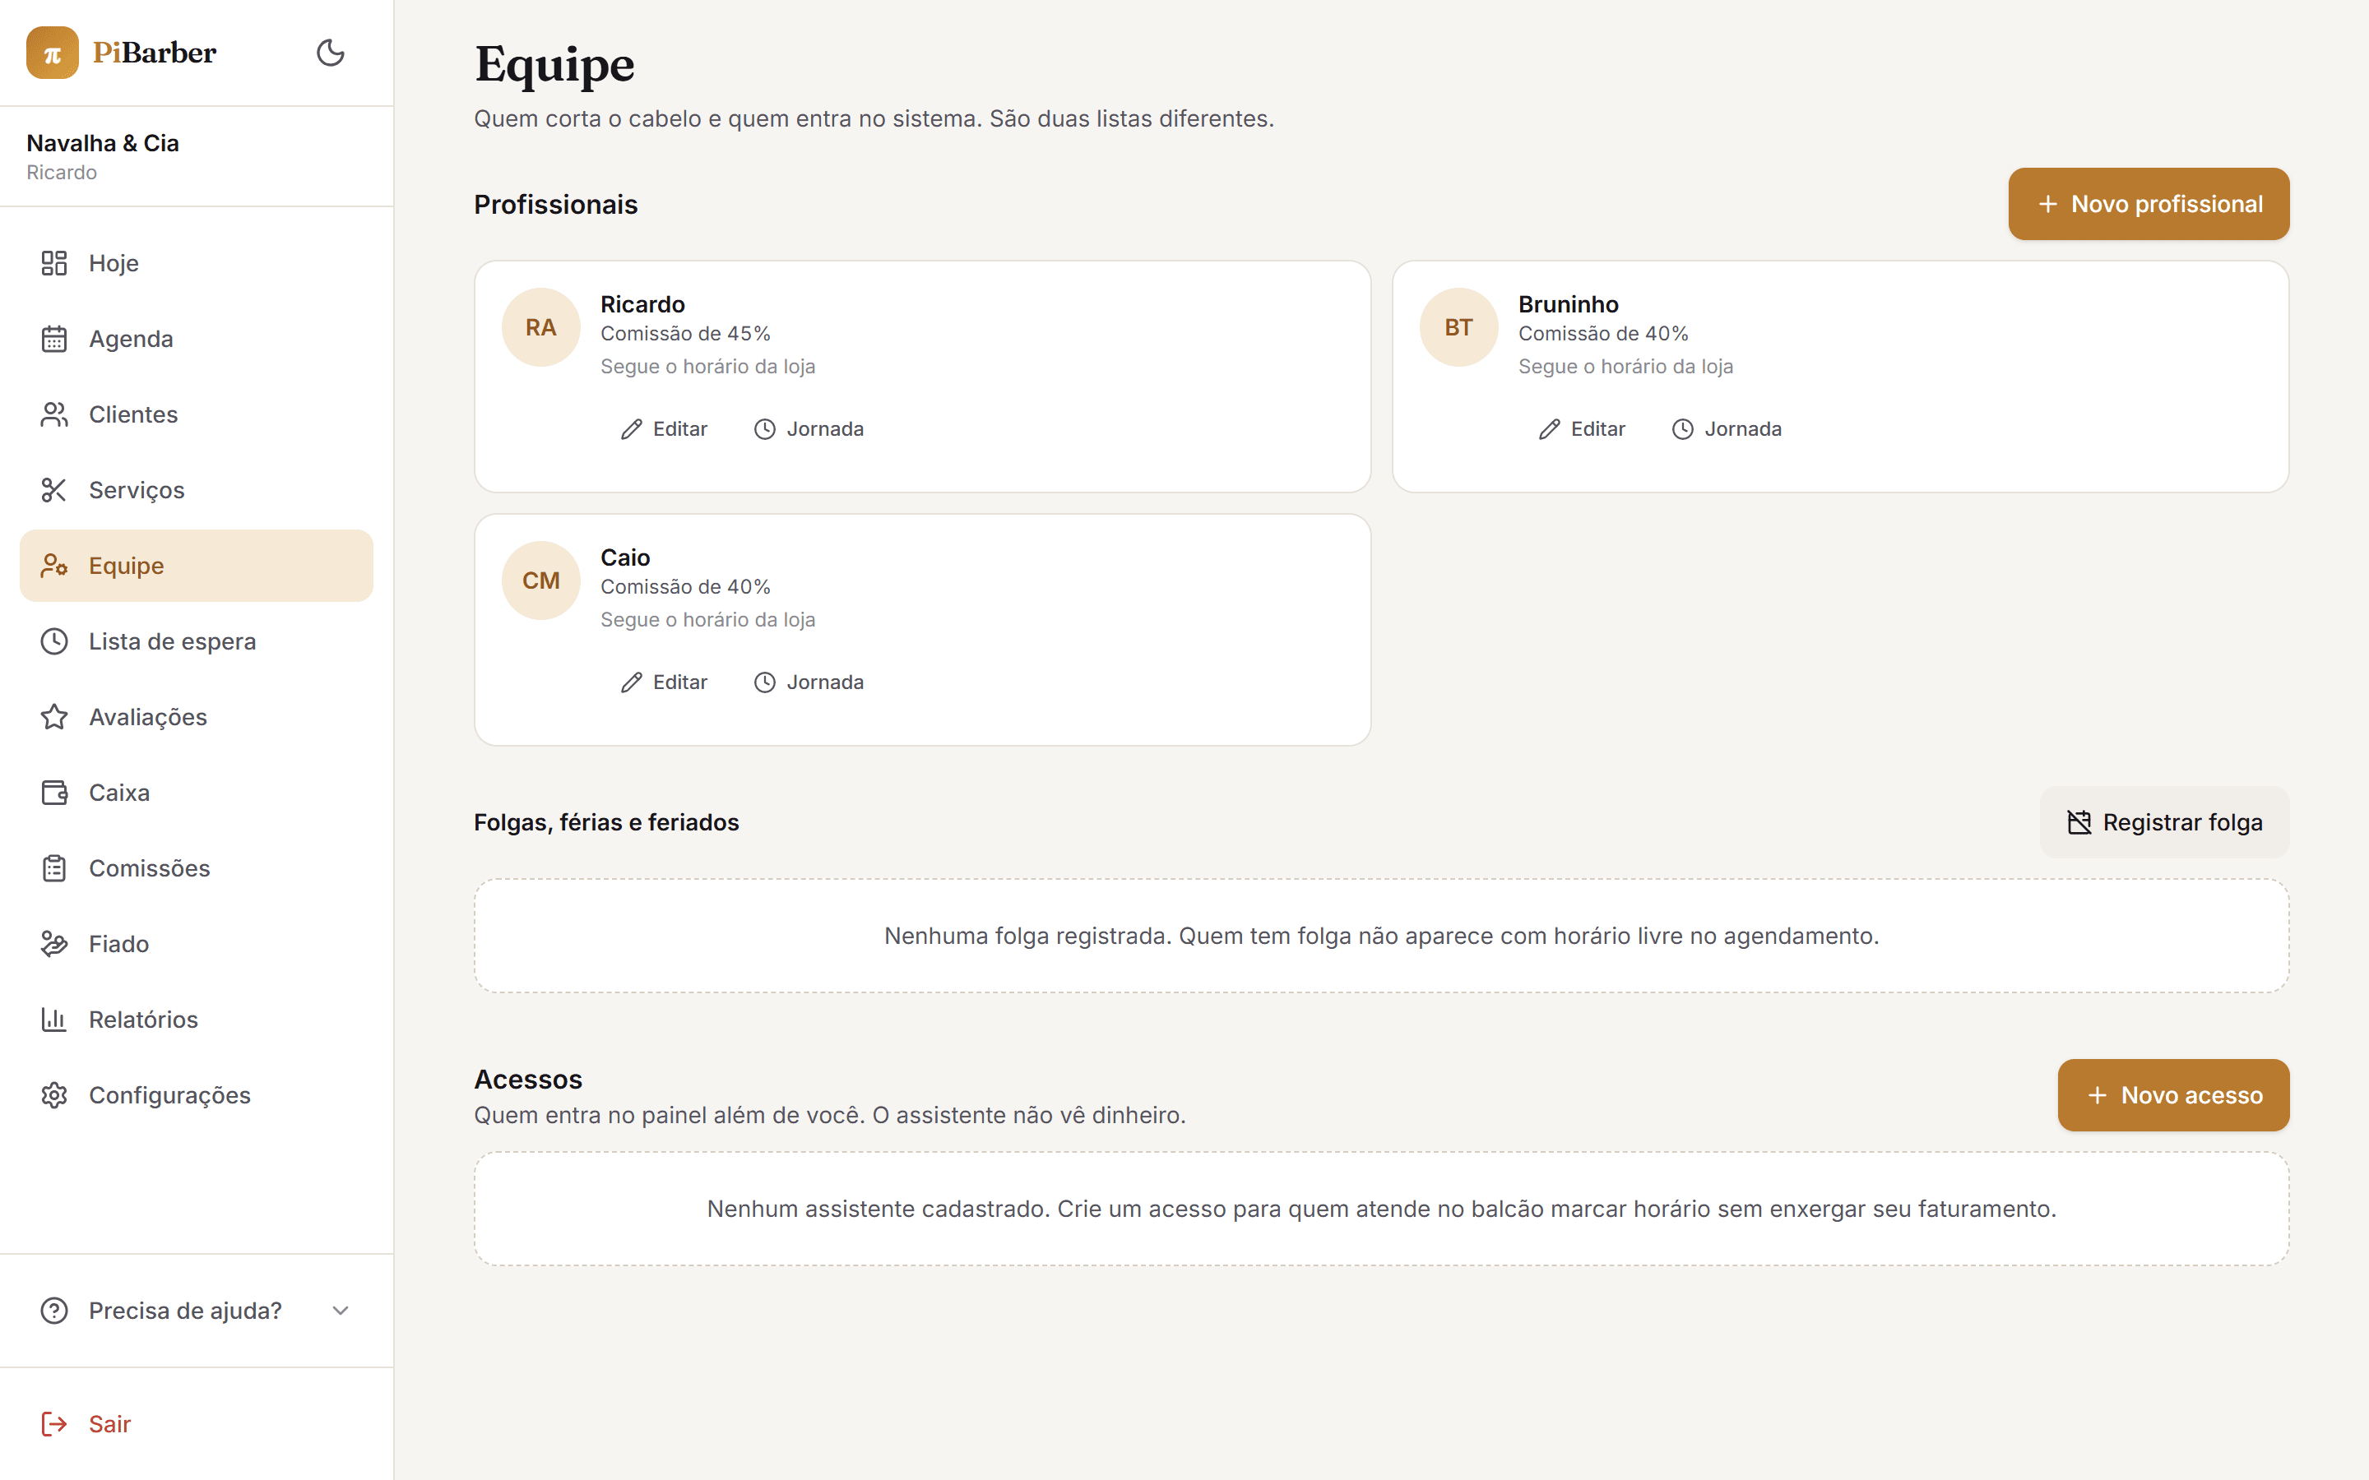Click the Novo profissional button
The width and height of the screenshot is (2369, 1480).
[x=2149, y=204]
